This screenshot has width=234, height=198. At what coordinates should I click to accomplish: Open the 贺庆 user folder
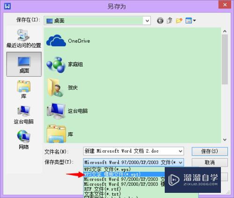click(x=62, y=88)
